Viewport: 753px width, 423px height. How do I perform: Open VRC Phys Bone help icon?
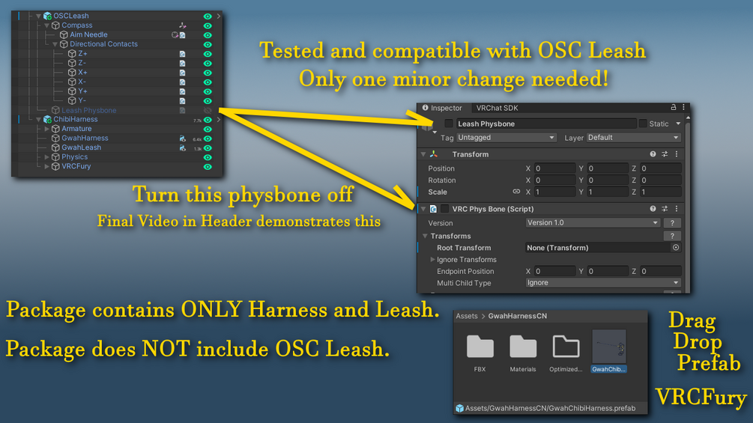(653, 209)
